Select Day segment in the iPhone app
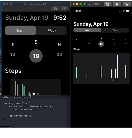 click(x=87, y=30)
